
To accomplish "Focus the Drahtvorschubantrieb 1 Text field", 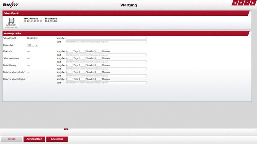I will [x=106, y=76].
